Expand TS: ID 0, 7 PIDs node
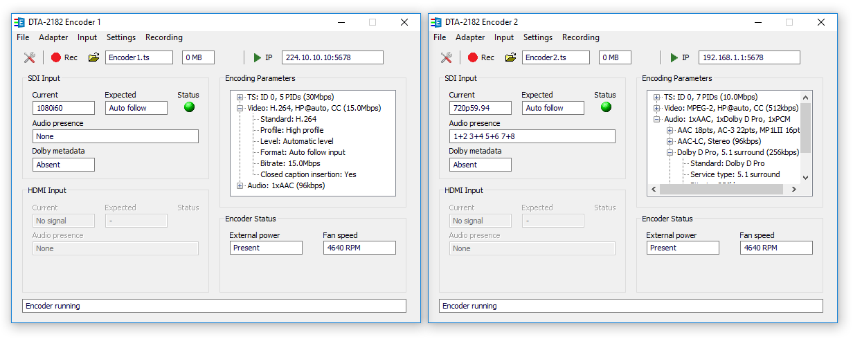 657,97
